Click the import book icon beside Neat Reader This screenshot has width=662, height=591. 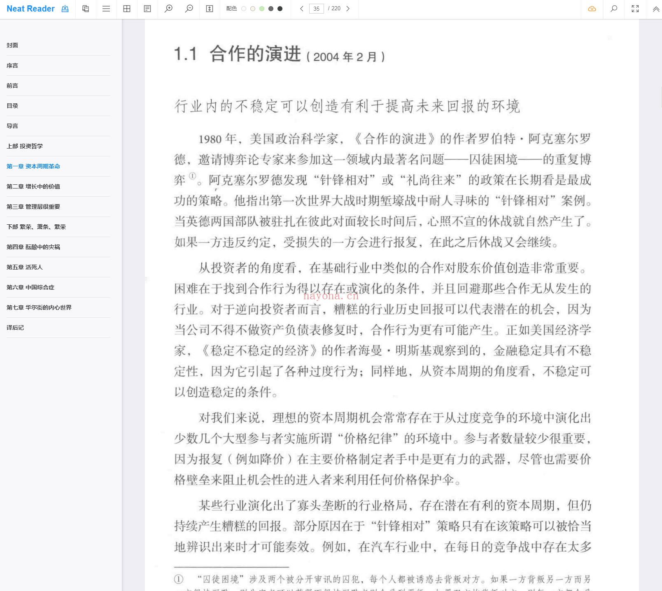coord(65,9)
